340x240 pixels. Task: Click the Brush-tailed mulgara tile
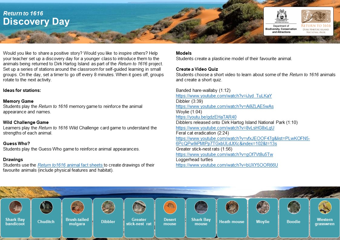coord(77,218)
